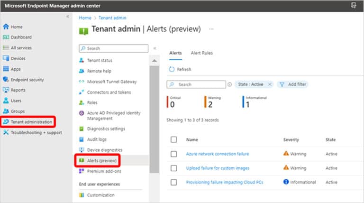This screenshot has width=364, height=203.
Task: Open Upload failure for custom images alert
Action: [218, 168]
